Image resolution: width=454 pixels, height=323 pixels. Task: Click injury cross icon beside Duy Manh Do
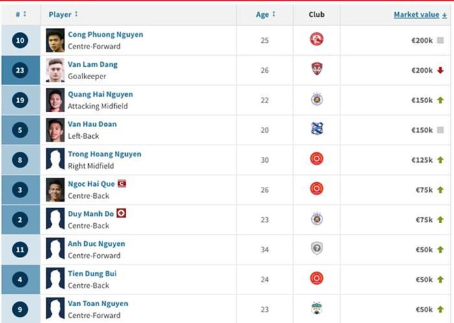point(121,213)
